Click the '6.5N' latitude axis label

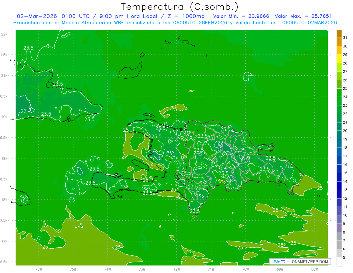pos(4,262)
